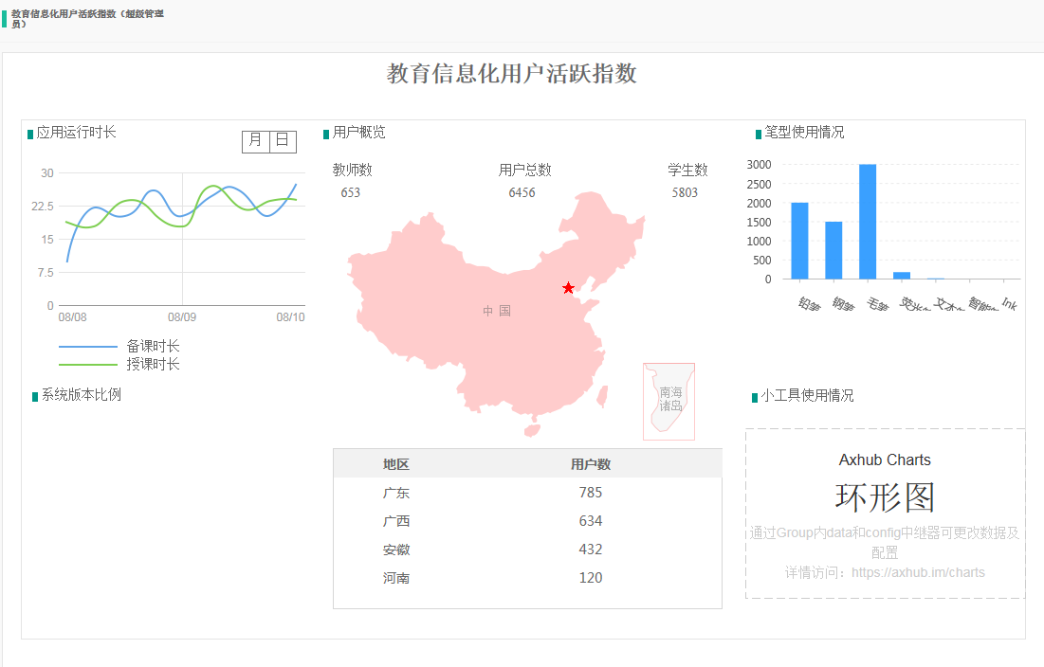Click the 中国 label on map
Image resolution: width=1044 pixels, height=667 pixels.
coord(496,311)
